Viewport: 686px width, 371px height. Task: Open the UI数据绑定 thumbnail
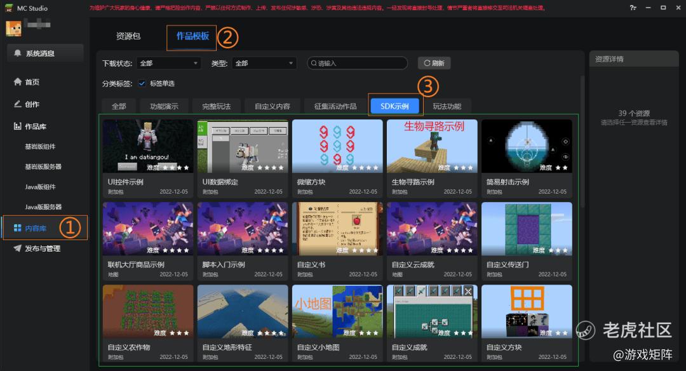(x=243, y=146)
